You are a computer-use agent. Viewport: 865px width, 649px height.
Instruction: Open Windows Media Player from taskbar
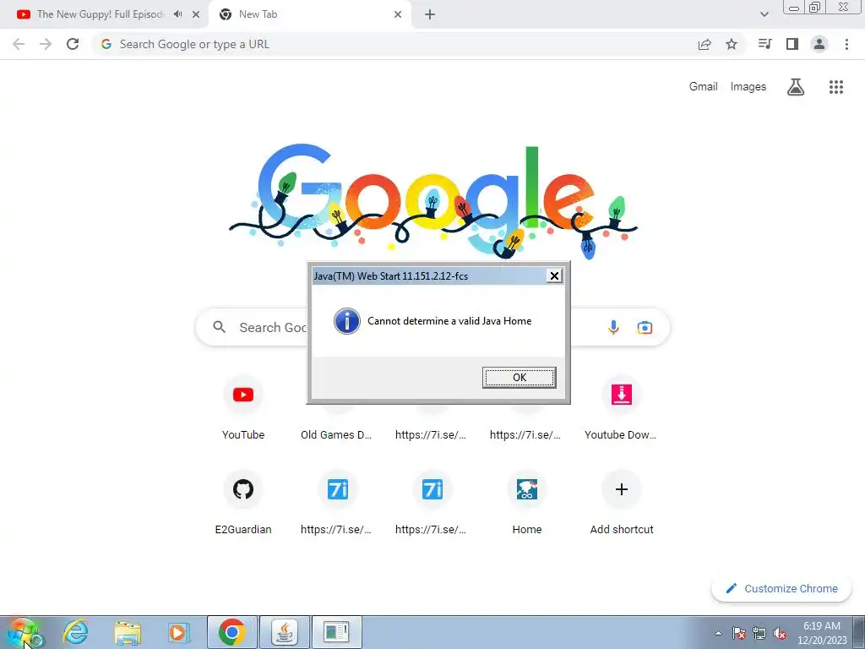tap(178, 632)
